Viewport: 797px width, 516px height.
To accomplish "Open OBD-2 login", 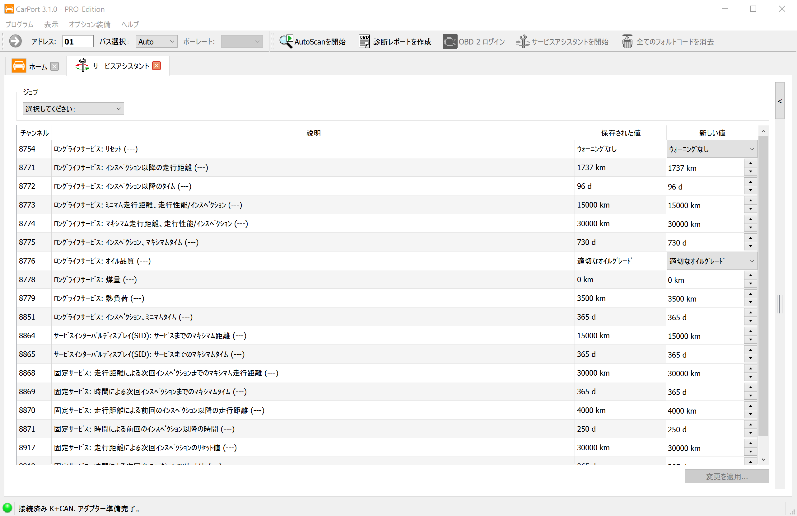I will [x=474, y=41].
